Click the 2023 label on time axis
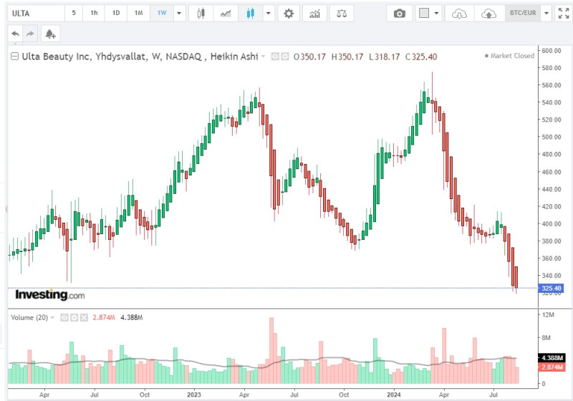Viewport: 573px width, 401px height. click(193, 395)
